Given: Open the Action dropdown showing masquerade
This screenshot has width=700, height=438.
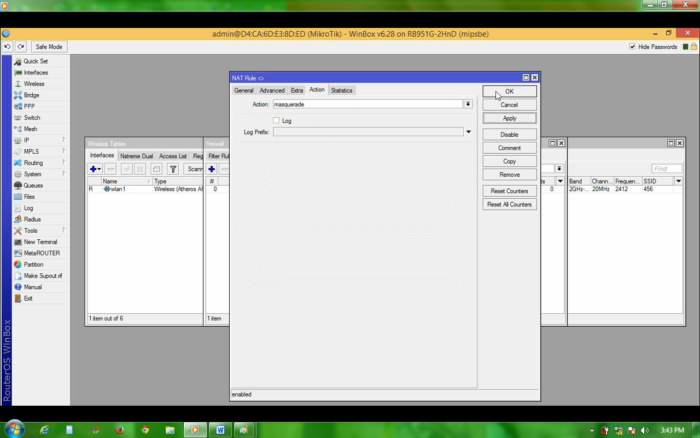Looking at the screenshot, I should (468, 104).
